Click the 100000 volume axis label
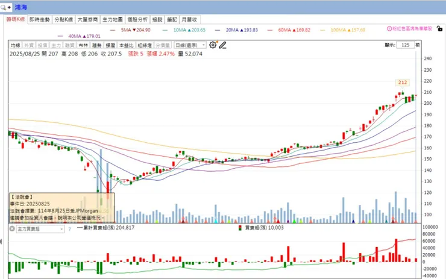Image resolution: width=446 pixels, height=279 pixels. pyautogui.click(x=430, y=227)
